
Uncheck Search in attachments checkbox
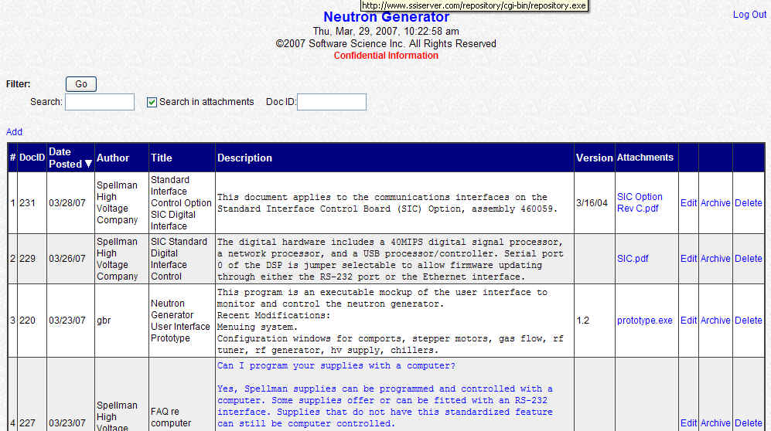coord(152,102)
